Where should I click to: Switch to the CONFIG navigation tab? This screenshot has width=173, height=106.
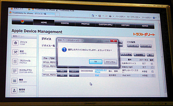coord(65,23)
